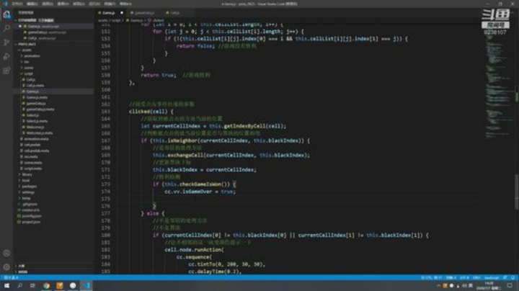Switch to the Cell.js editor tab
The height and width of the screenshot is (291, 519).
[173, 13]
